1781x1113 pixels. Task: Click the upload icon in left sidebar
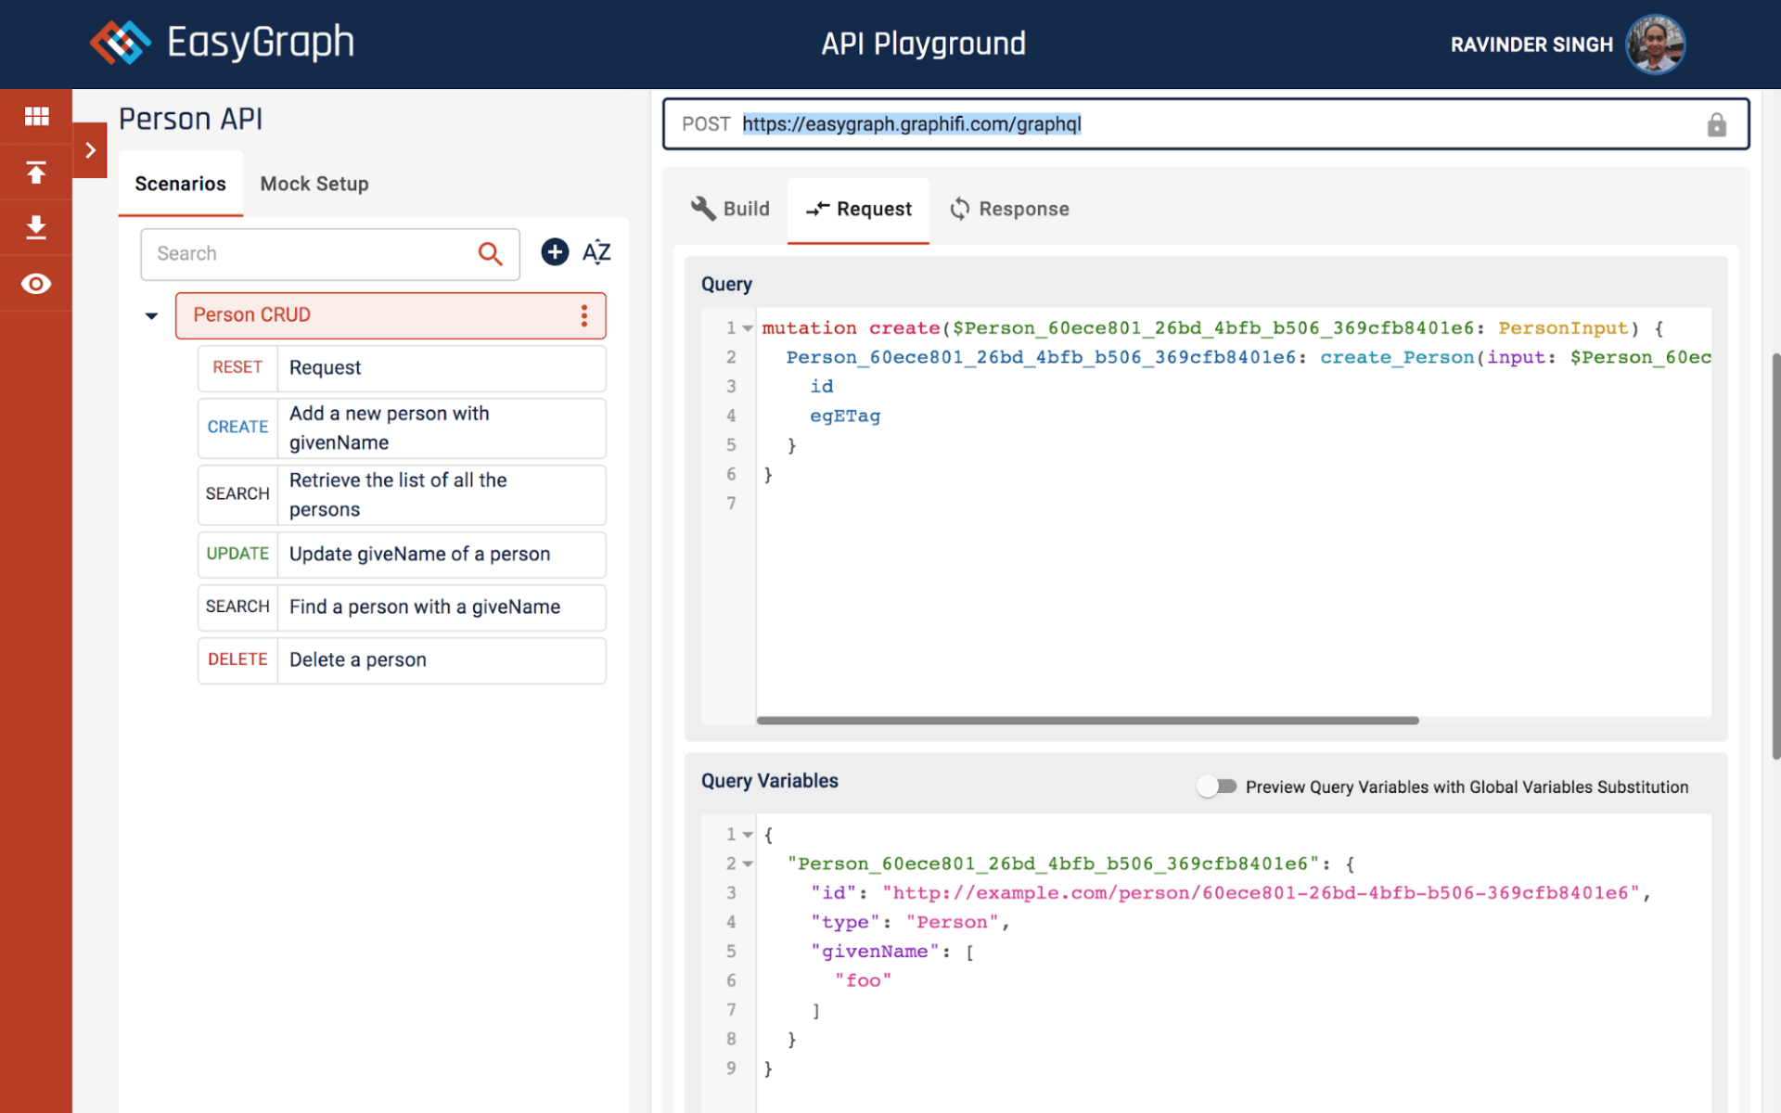click(x=36, y=173)
